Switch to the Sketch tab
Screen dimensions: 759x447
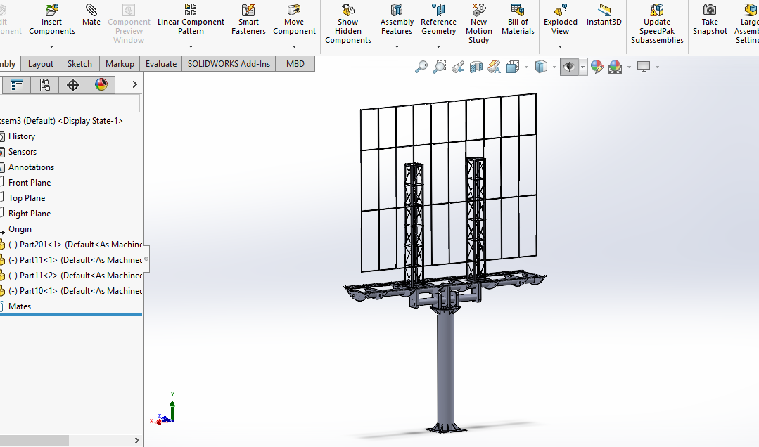tap(79, 64)
